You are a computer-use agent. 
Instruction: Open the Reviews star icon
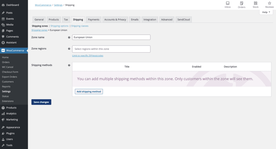point(270,3)
